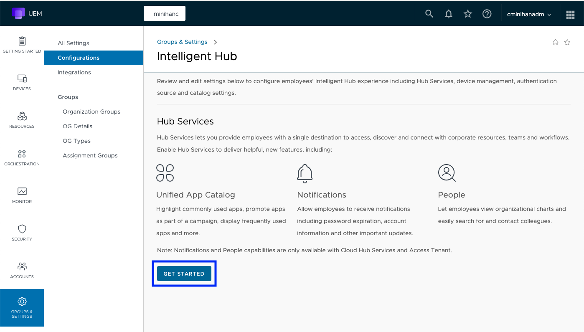Open the notifications bell in header
584x332 pixels.
(449, 14)
